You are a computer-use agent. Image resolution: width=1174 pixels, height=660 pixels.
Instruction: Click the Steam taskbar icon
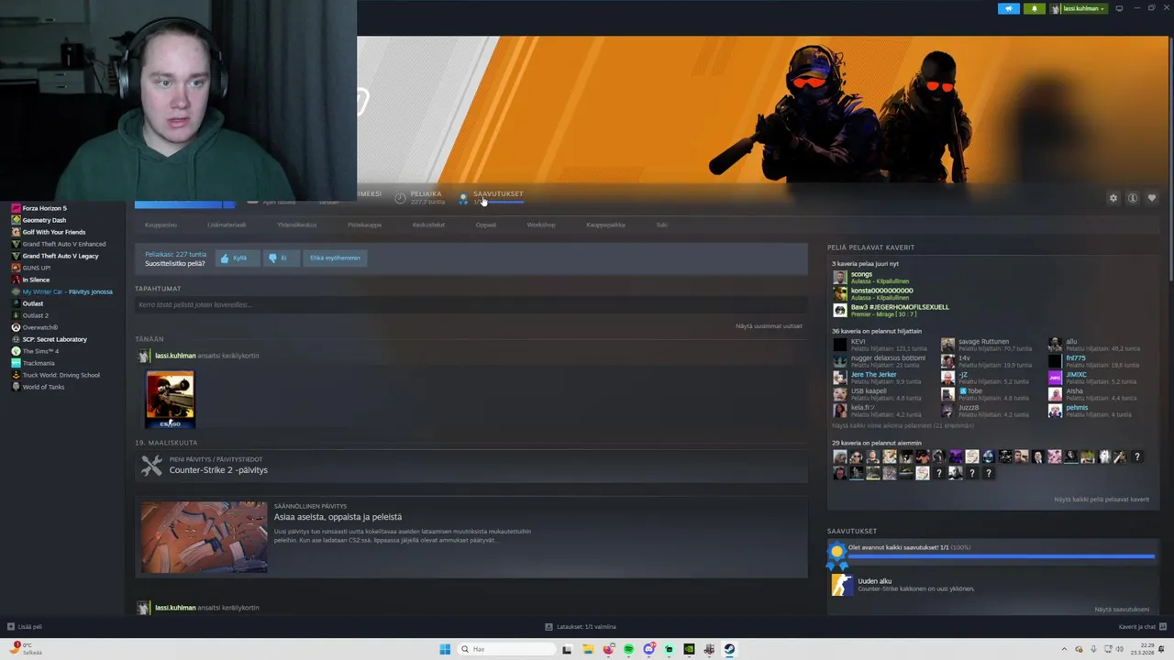pyautogui.click(x=729, y=649)
